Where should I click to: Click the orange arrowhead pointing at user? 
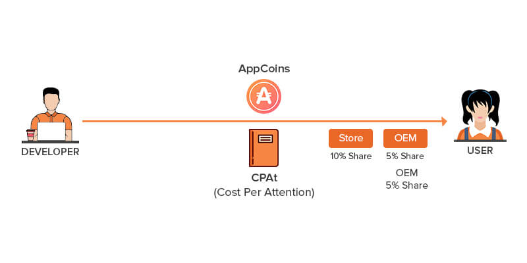(x=444, y=121)
